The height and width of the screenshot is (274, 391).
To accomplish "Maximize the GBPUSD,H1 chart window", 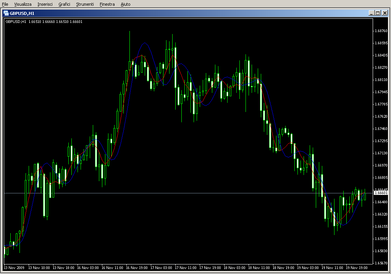I will point(378,13).
